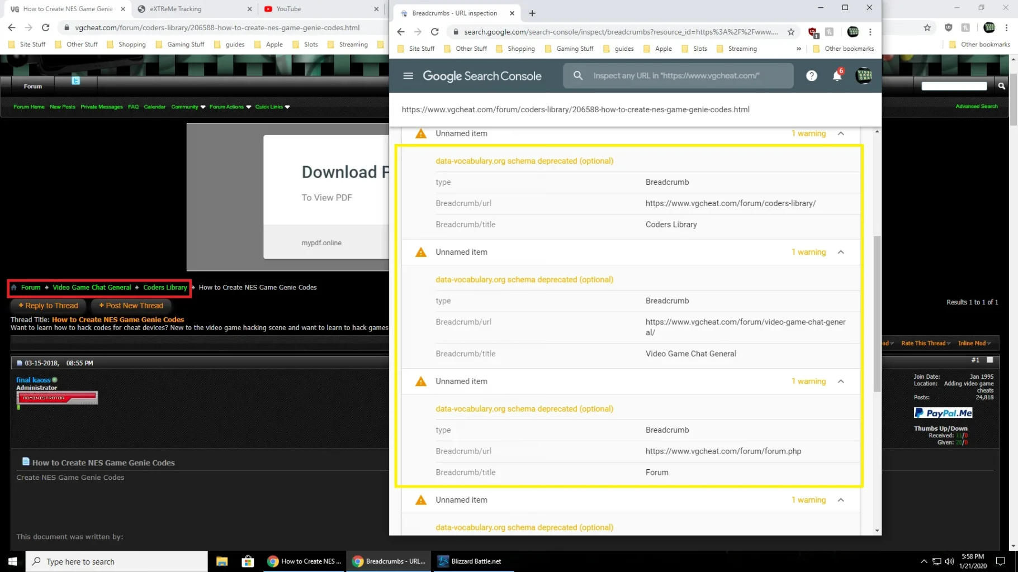
Task: Click the forum search text box
Action: point(954,86)
